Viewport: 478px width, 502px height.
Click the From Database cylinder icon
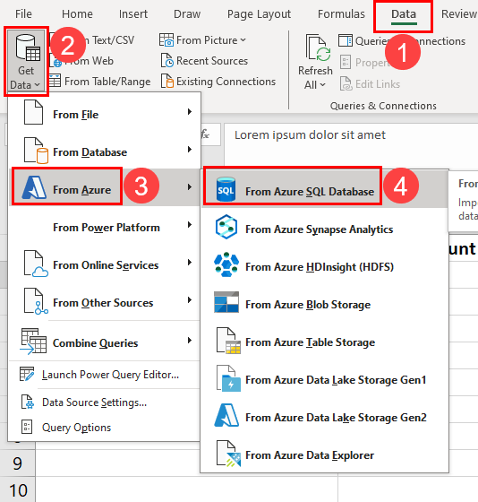(36, 151)
